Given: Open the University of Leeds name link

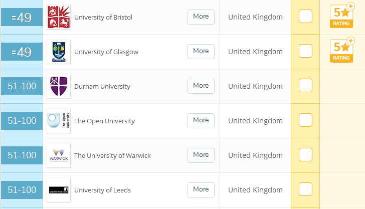Looking at the screenshot, I should click(103, 190).
